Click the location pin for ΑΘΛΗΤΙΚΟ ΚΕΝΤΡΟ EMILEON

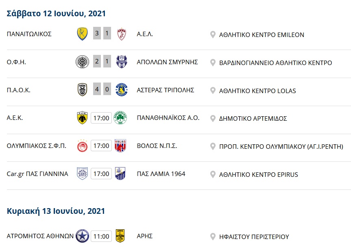coord(213,35)
